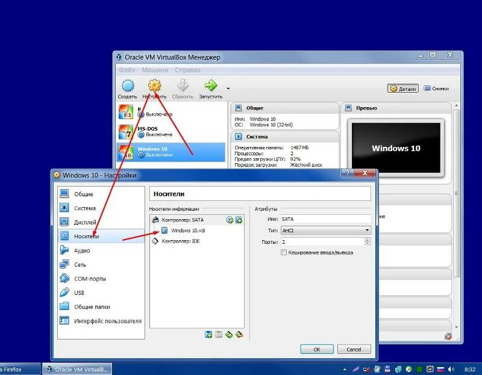This screenshot has height=375, width=482.
Task: Click Russian flag language tray icon
Action: pyautogui.click(x=440, y=369)
